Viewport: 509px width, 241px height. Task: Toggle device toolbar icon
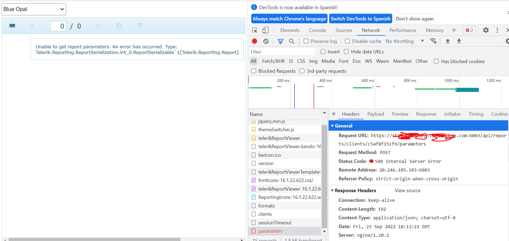266,30
